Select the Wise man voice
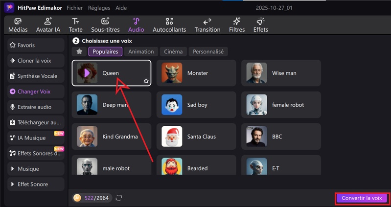The width and height of the screenshot is (391, 207). point(281,73)
